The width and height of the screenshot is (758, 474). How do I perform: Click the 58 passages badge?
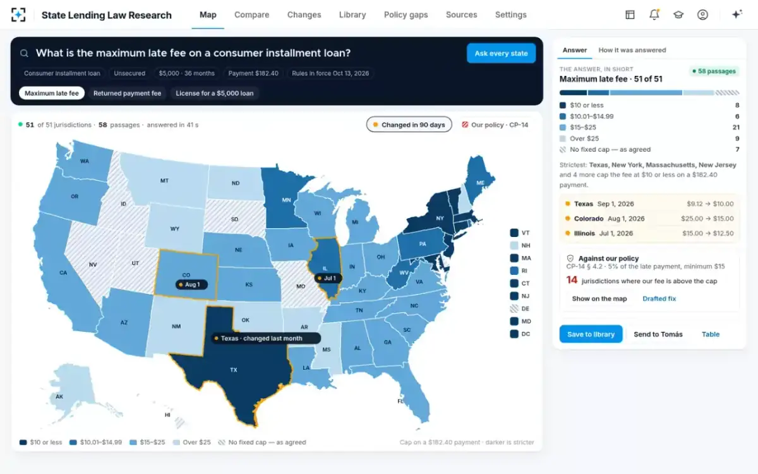(x=714, y=71)
